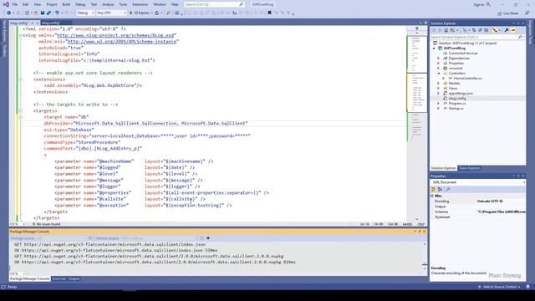535x301 pixels.
Task: Open the Edit menu
Action: [26, 4]
